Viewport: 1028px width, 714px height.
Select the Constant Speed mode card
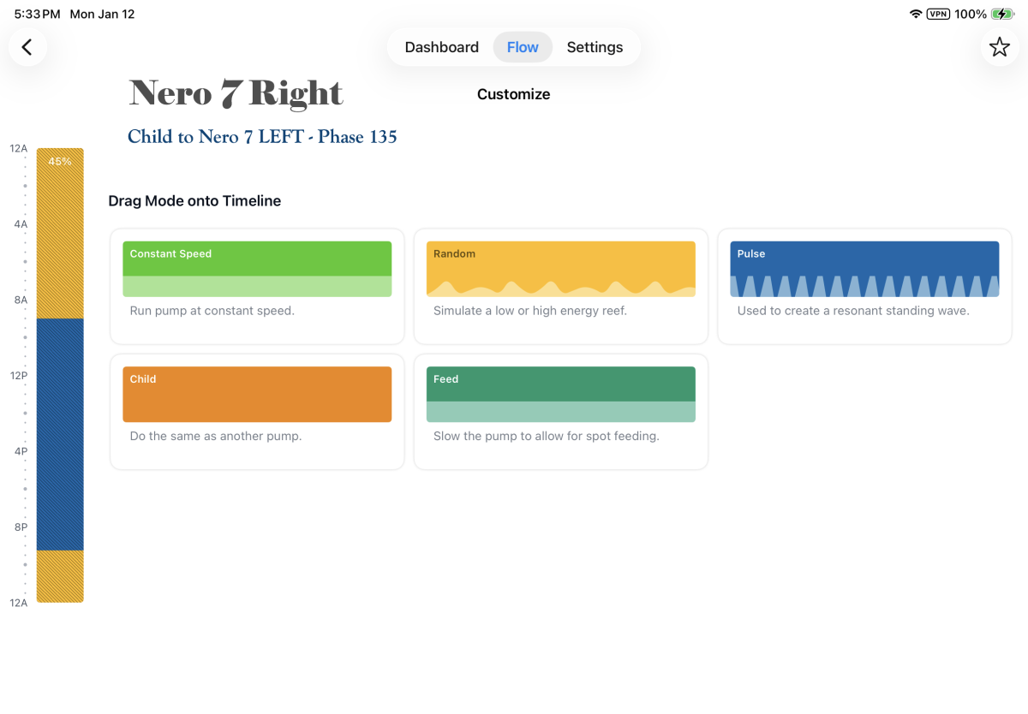pos(257,286)
